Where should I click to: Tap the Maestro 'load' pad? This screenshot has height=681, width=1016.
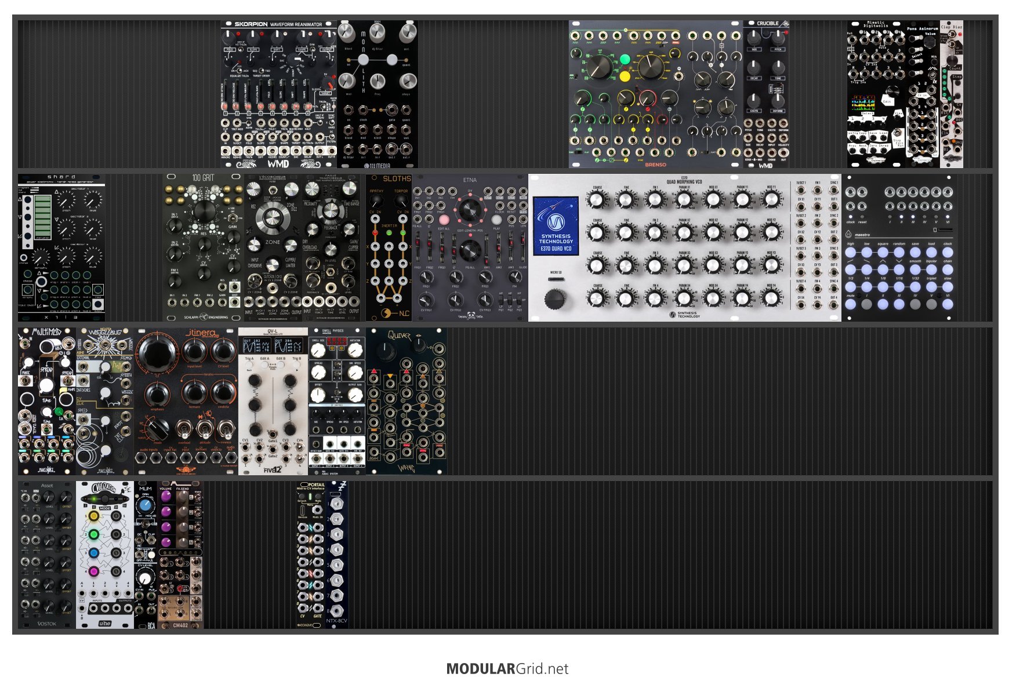click(x=932, y=252)
